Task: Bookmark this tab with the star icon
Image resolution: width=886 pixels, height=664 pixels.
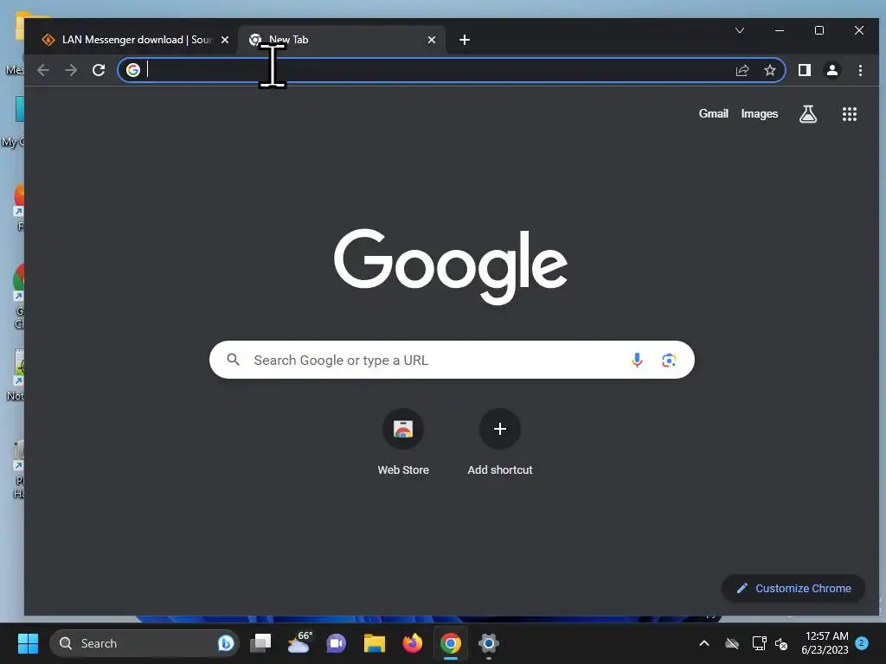Action: pos(769,70)
